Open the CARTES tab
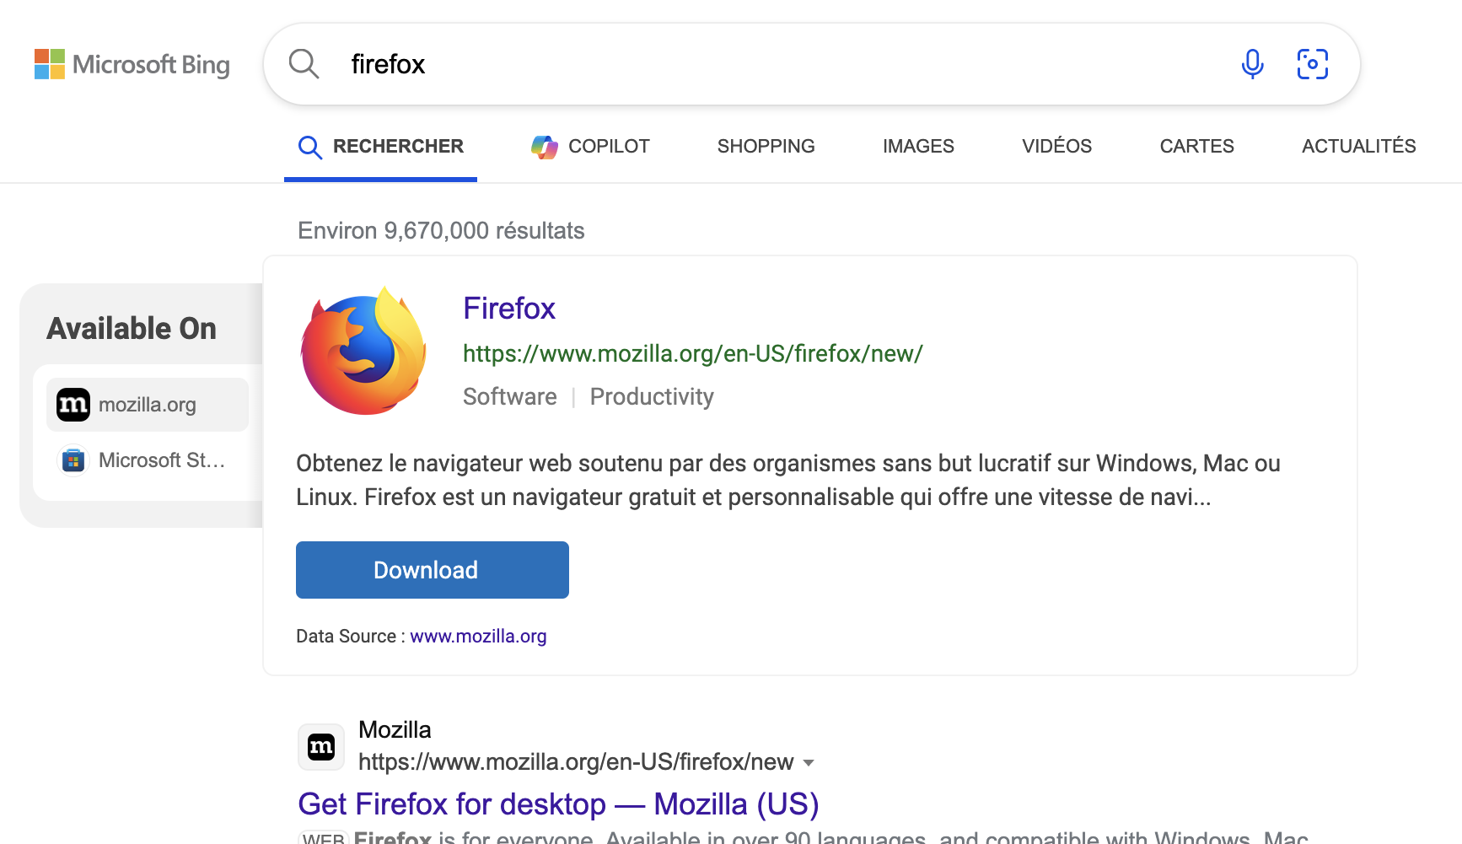 point(1196,147)
